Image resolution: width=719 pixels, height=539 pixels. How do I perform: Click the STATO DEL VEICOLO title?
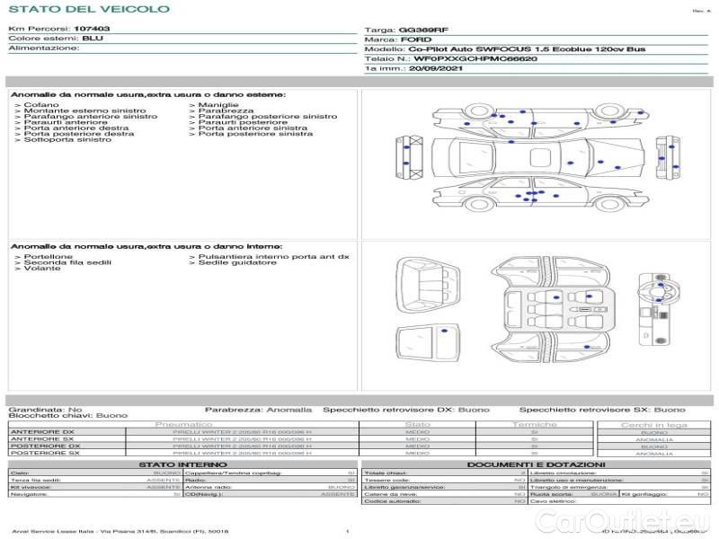click(88, 9)
